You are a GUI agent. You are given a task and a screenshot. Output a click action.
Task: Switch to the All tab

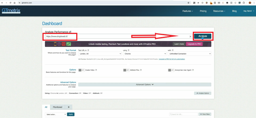coord(46,107)
